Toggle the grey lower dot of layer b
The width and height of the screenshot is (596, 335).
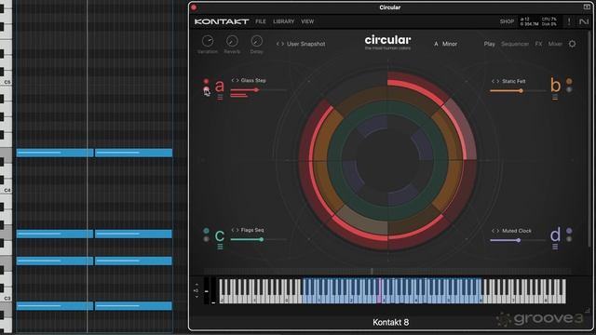click(x=569, y=89)
